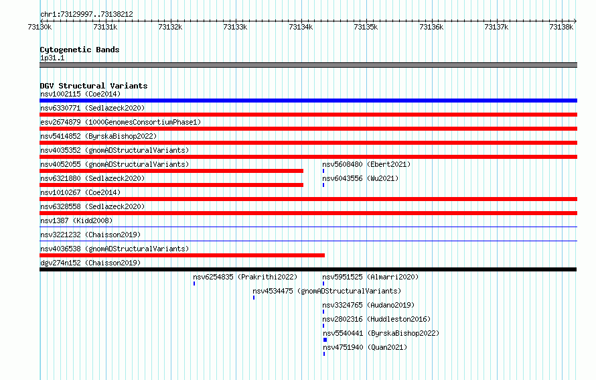Open the nsv6328558 (Sedlazeck2020) label
Screen dimensions: 596x380
pyautogui.click(x=92, y=206)
